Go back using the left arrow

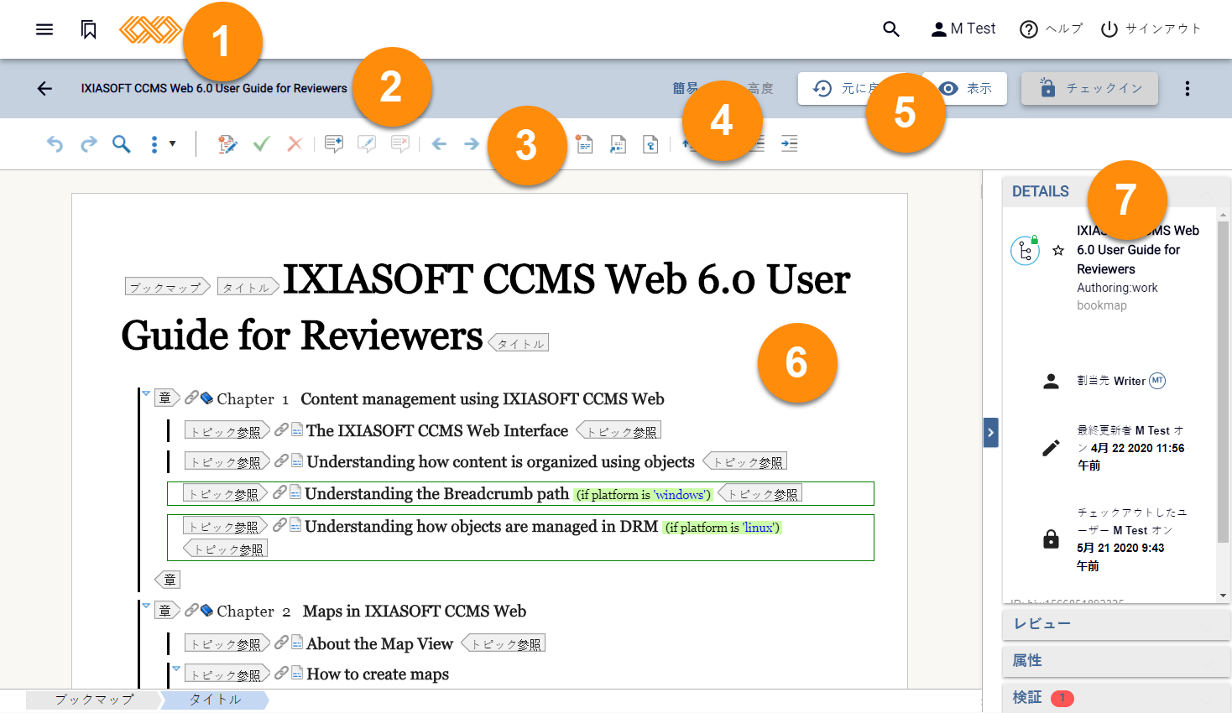coord(44,88)
